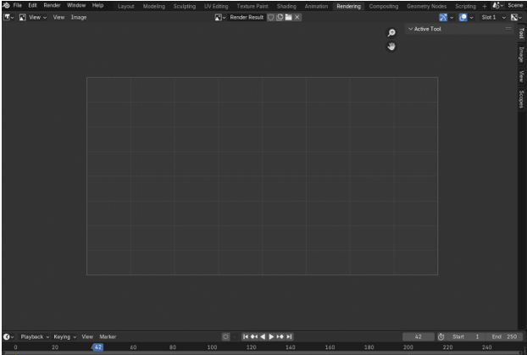Screen dimensions: 527x355
Task: Click the End frame field
Action: [x=503, y=336]
